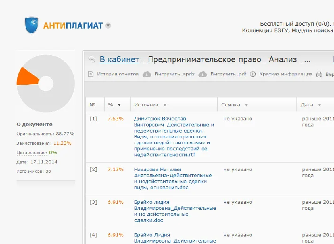Click Оригинальность: 88.77% text

pyautogui.click(x=46, y=134)
